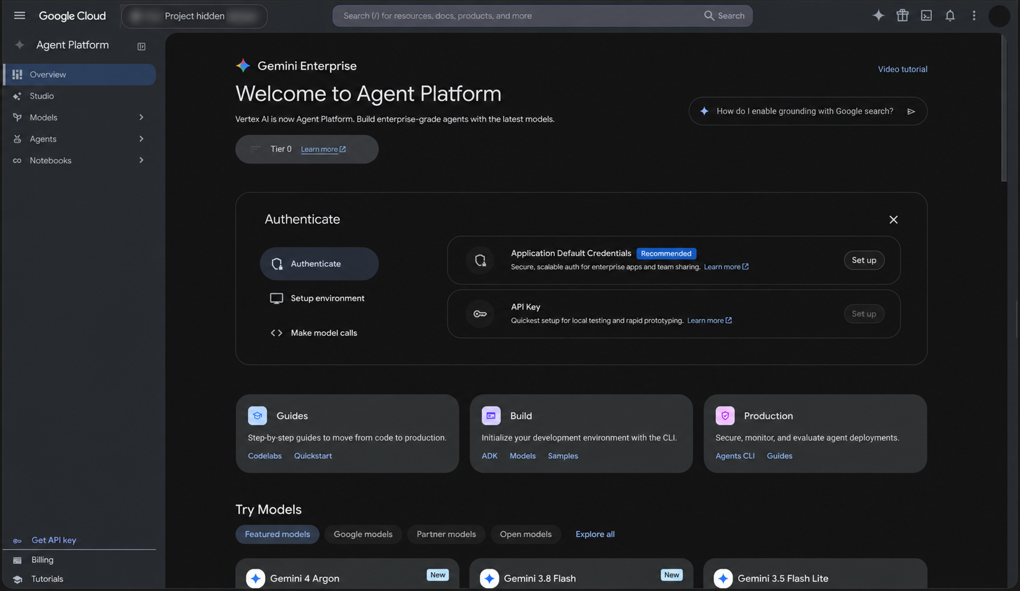Click the Get API key link
The height and width of the screenshot is (591, 1020).
click(x=54, y=540)
